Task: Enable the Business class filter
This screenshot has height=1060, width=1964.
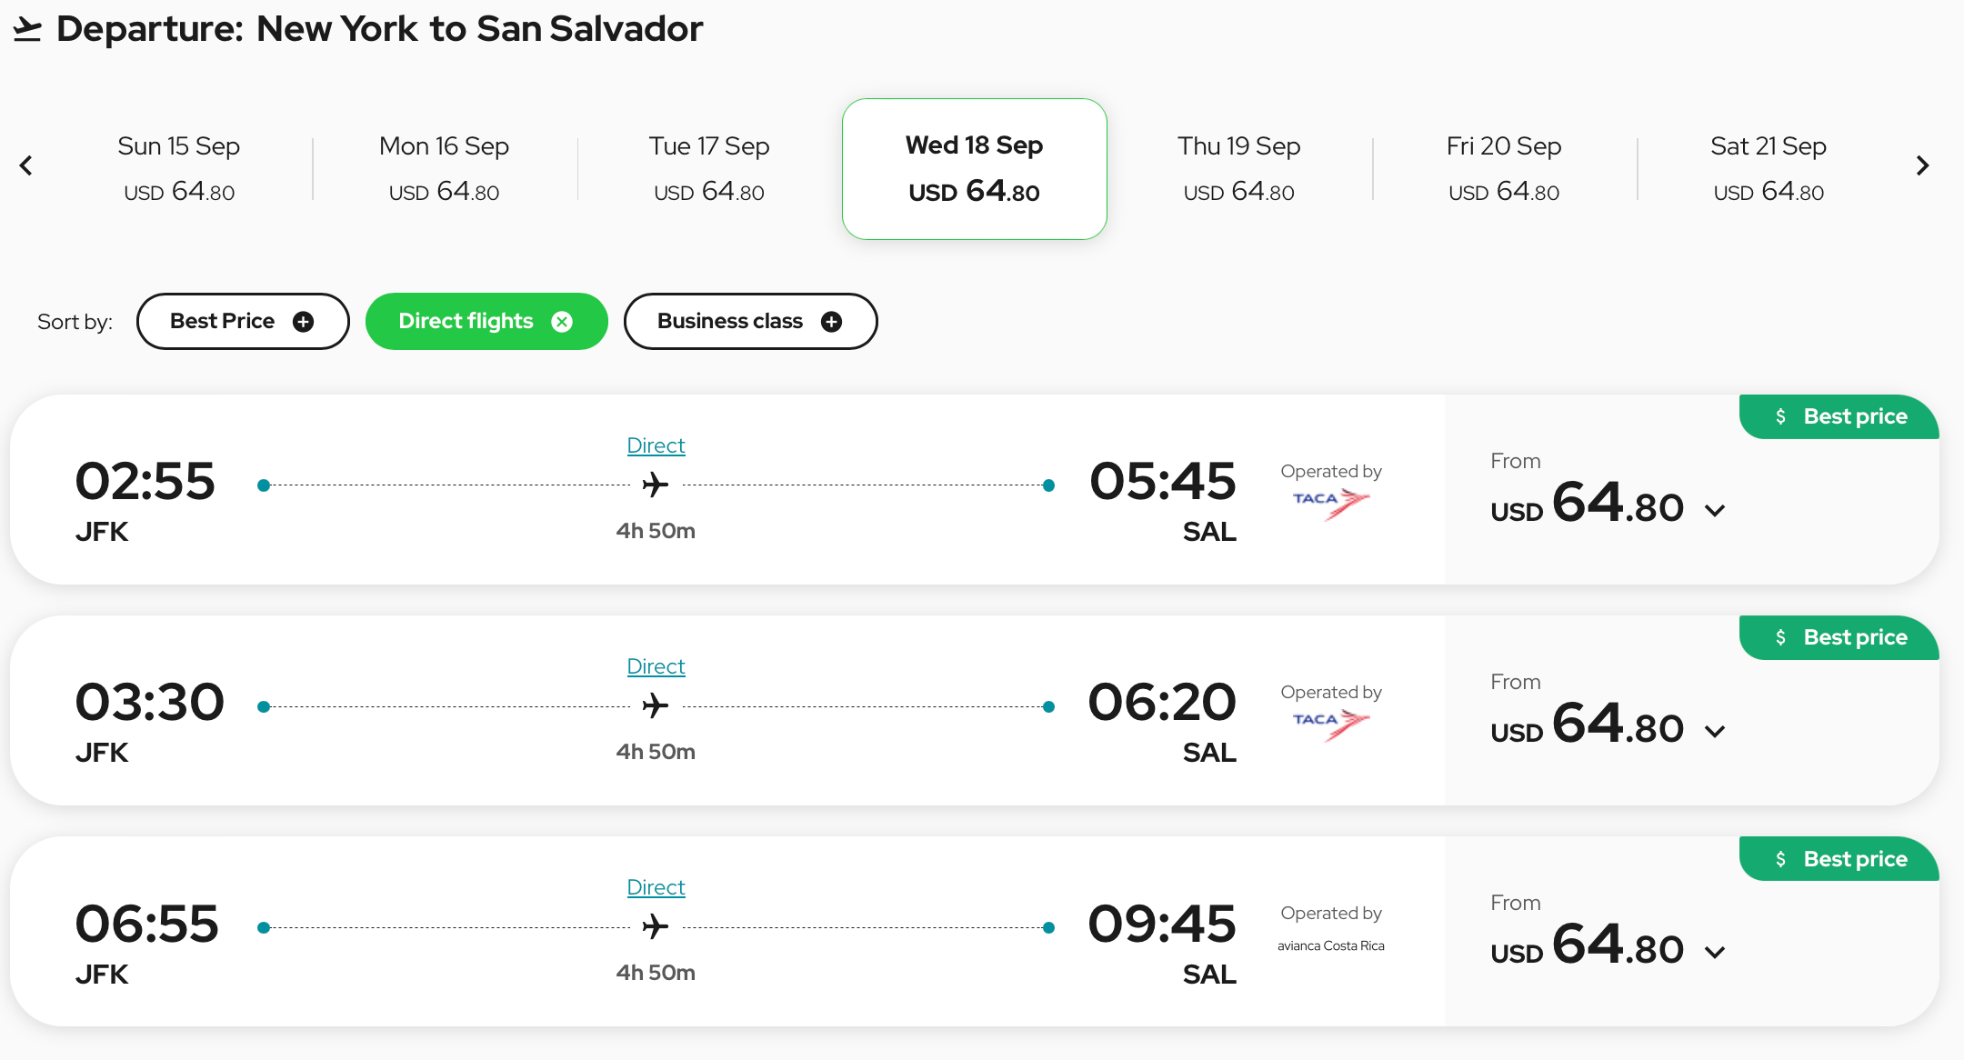Action: 730,322
